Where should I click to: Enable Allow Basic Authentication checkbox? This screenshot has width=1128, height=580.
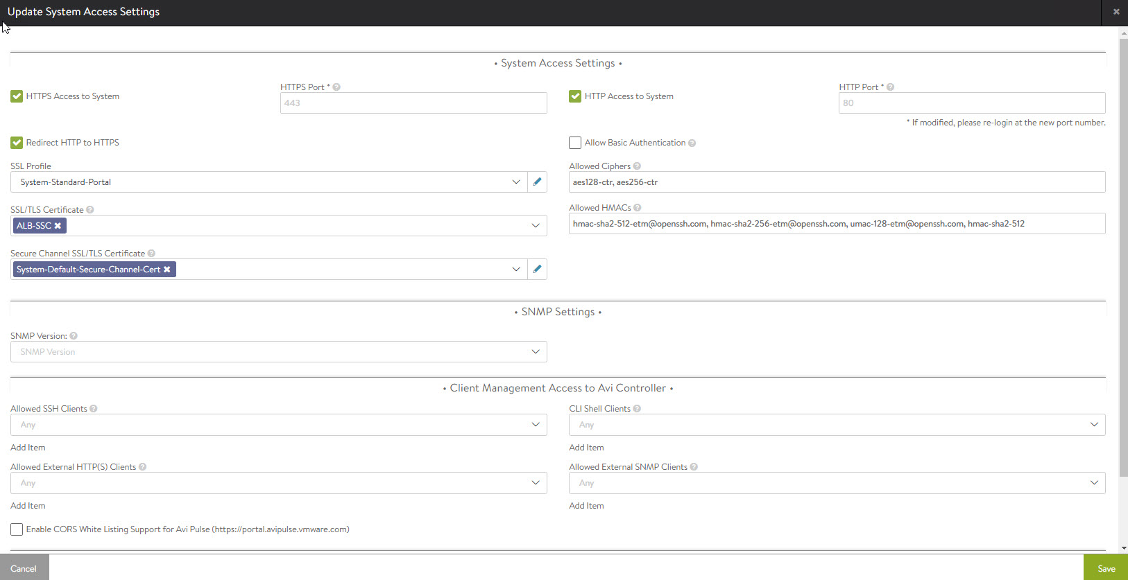pos(575,143)
